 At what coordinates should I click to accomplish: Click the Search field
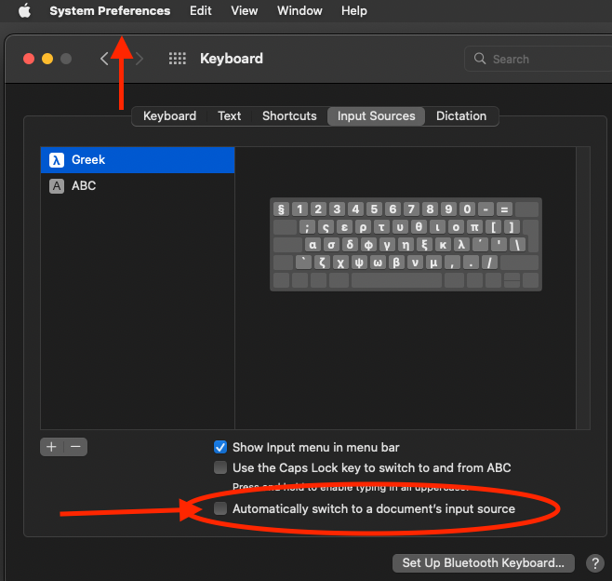point(539,59)
